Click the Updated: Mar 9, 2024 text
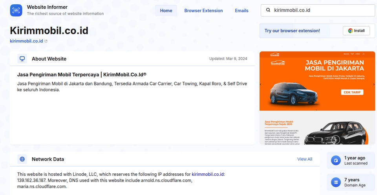This screenshot has height=195, width=377. [228, 59]
